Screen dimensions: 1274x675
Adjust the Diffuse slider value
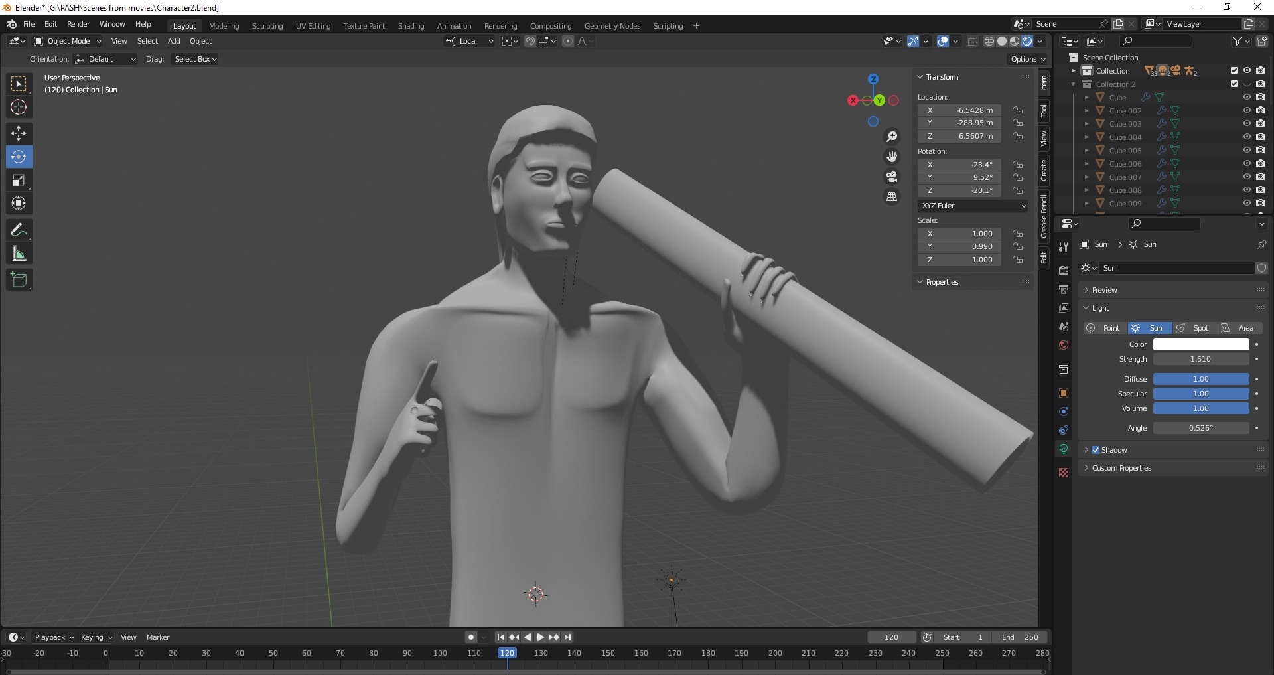pos(1201,379)
